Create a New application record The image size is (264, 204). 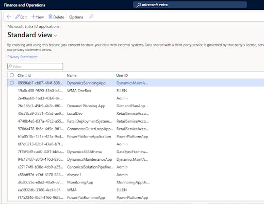38,17
